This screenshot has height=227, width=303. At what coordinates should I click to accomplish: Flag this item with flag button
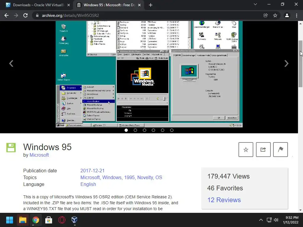point(281,150)
